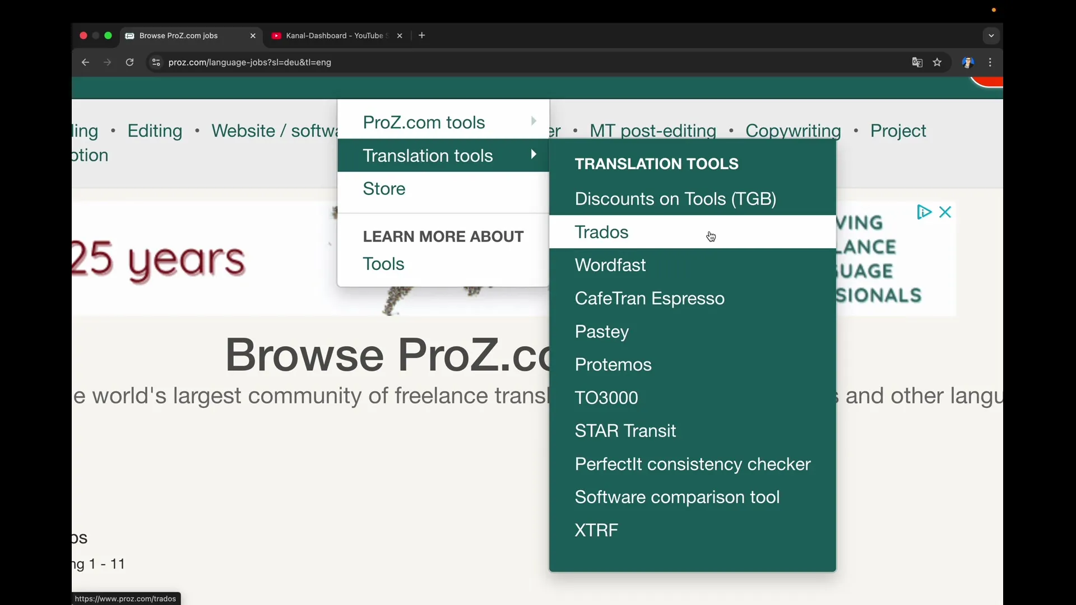Reload the page with refresh icon
This screenshot has width=1076, height=605.
point(129,63)
